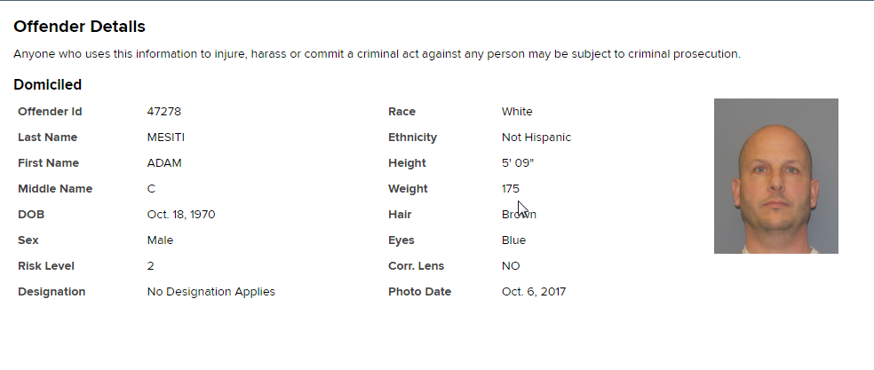Click the offender photo thumbnail

click(x=776, y=176)
